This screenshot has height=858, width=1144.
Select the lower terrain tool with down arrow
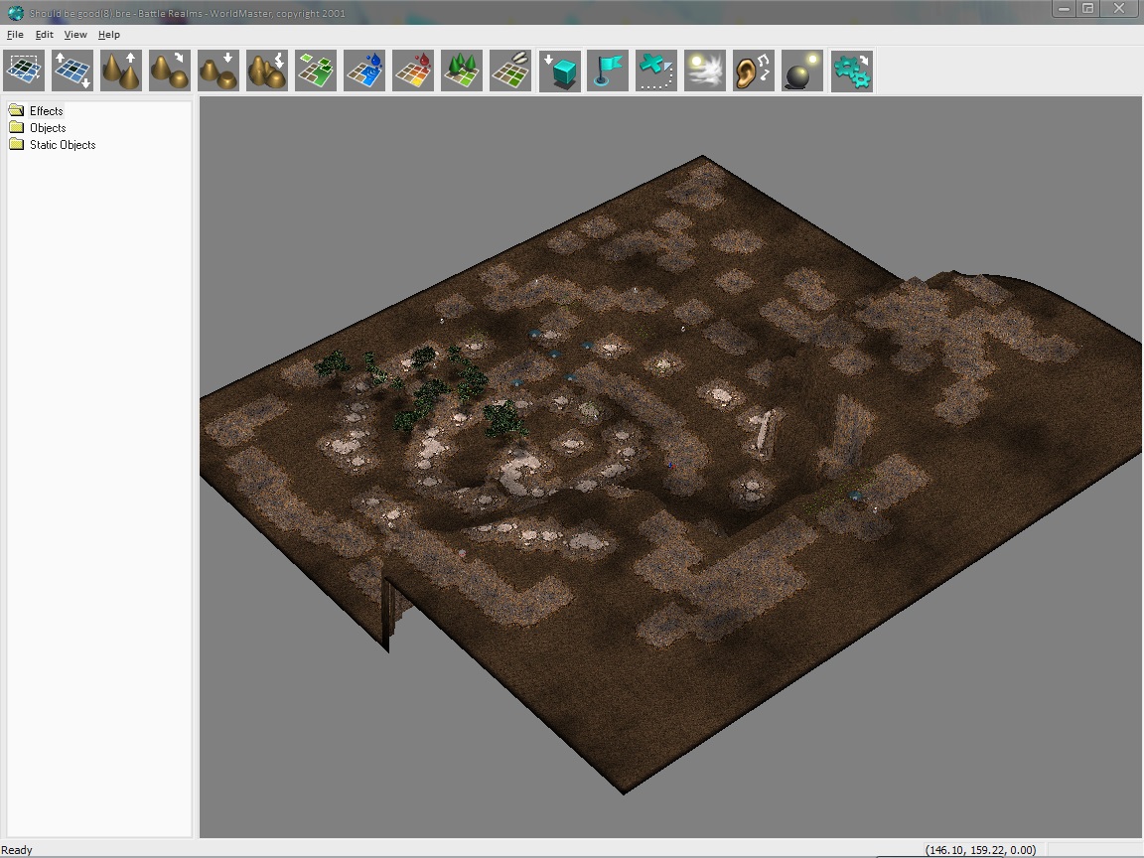click(x=218, y=71)
